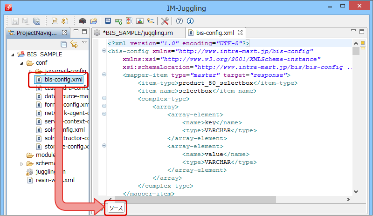Image resolution: width=373 pixels, height=216 pixels.
Task: Click the green run-server toolbar icon
Action: click(118, 21)
